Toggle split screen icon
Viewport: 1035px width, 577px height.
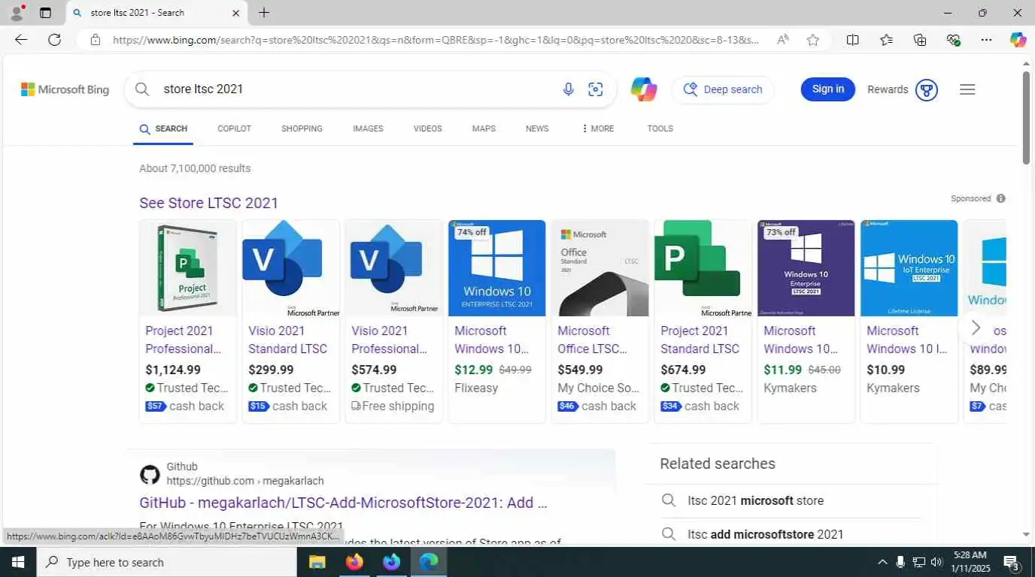coord(853,40)
